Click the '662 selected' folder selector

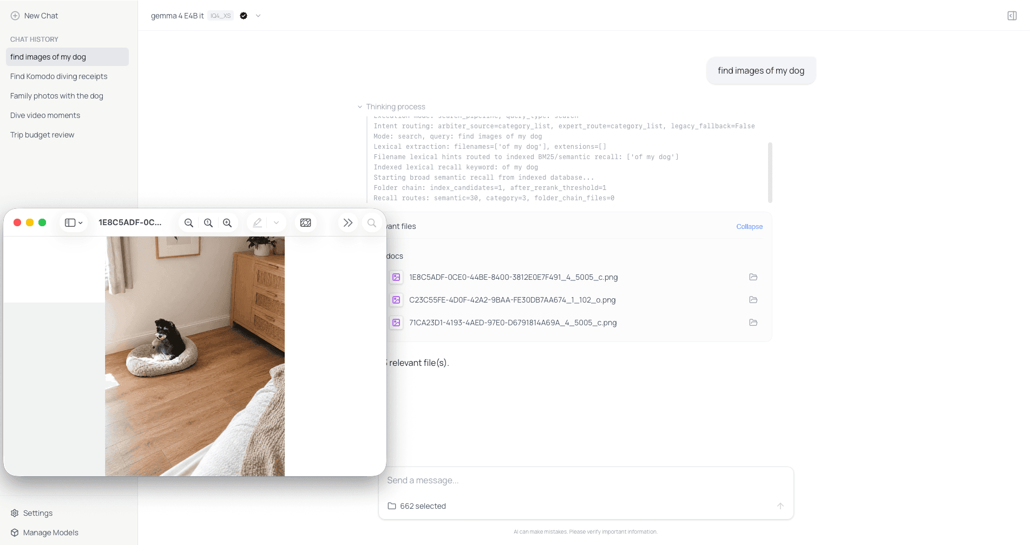[417, 506]
